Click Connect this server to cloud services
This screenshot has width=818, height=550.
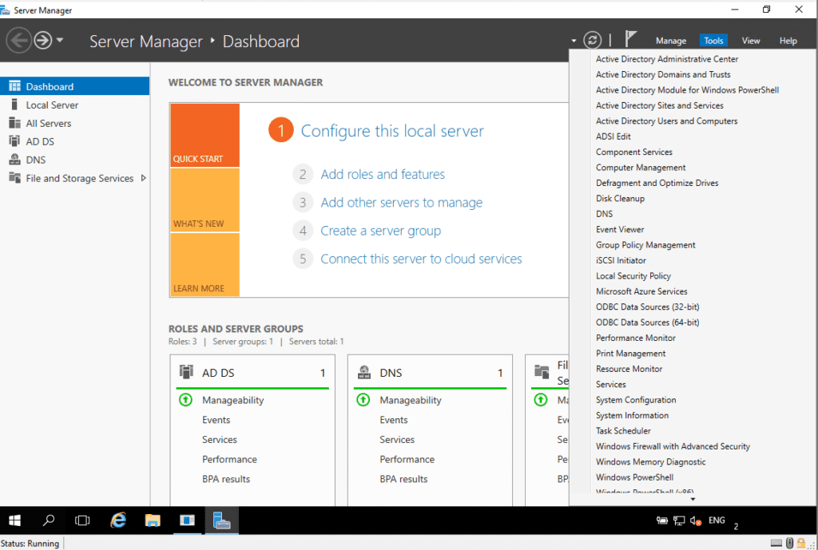421,259
